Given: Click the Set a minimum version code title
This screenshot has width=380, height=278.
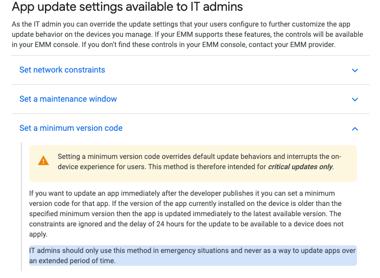Looking at the screenshot, I should [x=71, y=128].
